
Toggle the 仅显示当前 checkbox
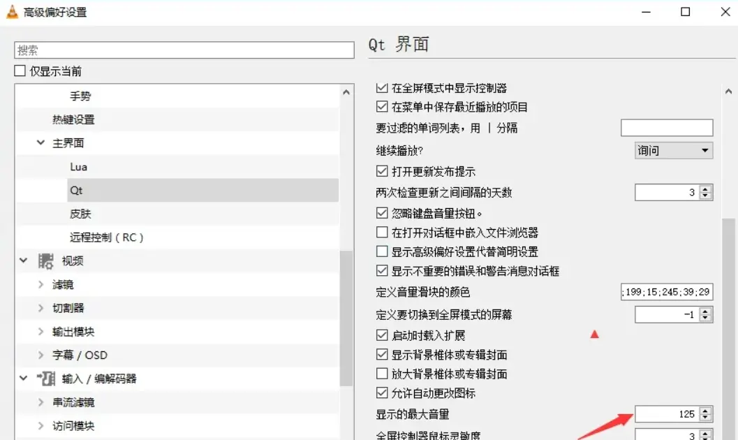20,71
